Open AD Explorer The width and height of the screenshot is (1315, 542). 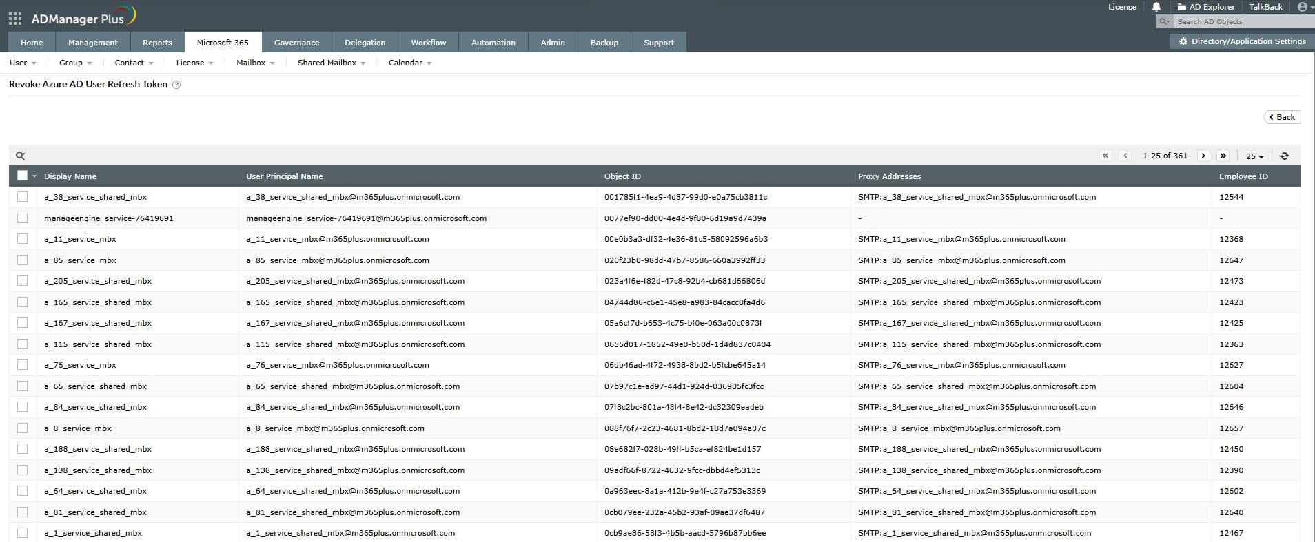pyautogui.click(x=1206, y=7)
